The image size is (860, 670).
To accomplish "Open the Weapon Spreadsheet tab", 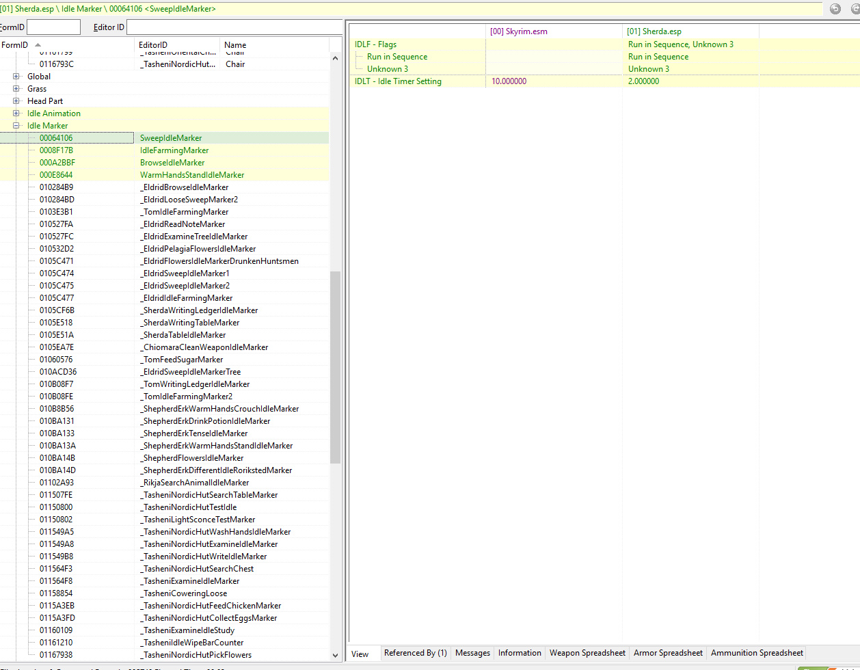I will pyautogui.click(x=587, y=653).
